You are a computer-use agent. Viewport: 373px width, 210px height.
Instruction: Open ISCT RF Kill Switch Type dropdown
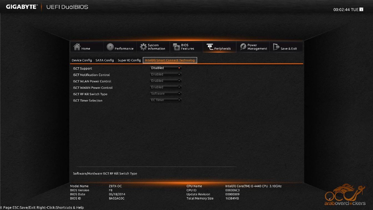(166, 93)
